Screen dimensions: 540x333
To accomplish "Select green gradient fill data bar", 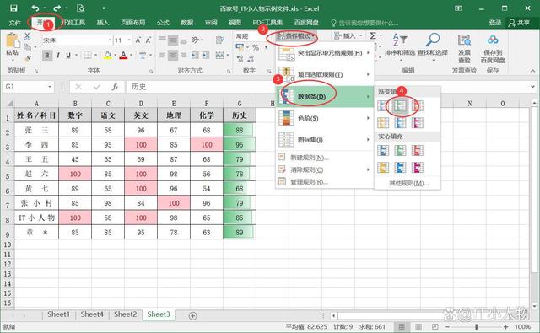I will pyautogui.click(x=400, y=106).
